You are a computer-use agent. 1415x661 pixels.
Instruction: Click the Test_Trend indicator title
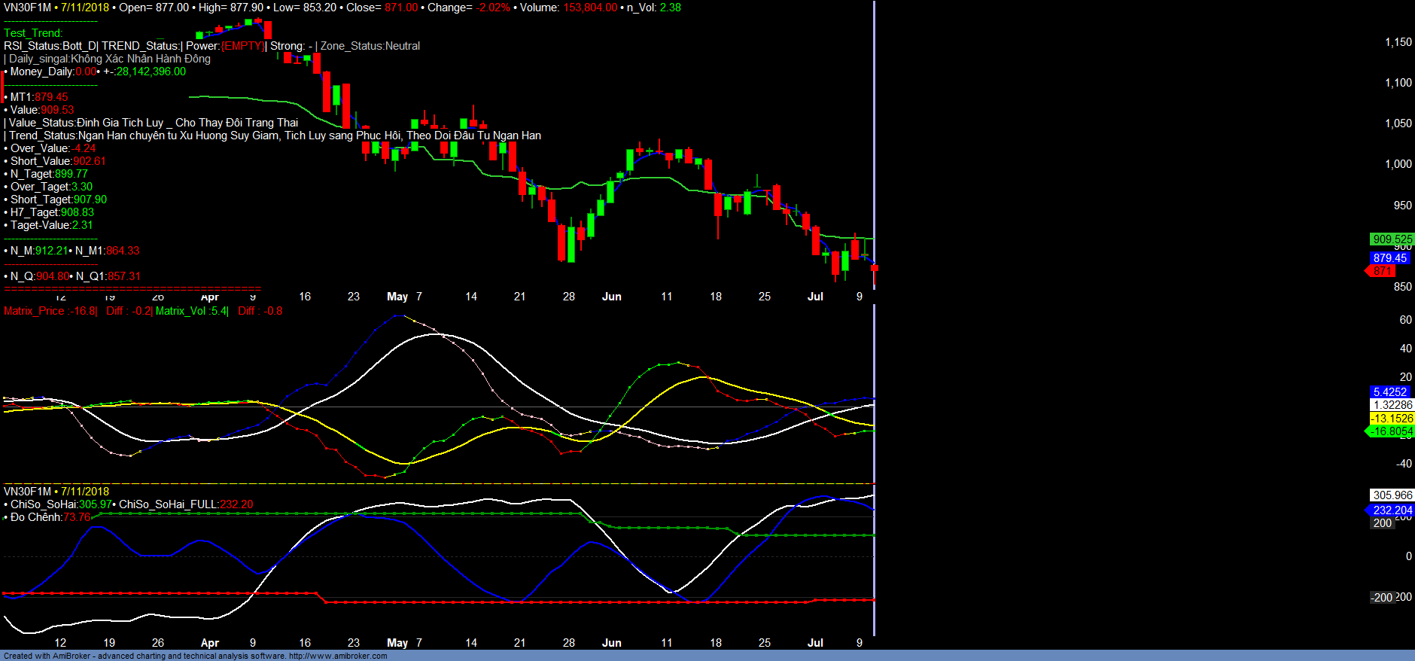pyautogui.click(x=33, y=33)
